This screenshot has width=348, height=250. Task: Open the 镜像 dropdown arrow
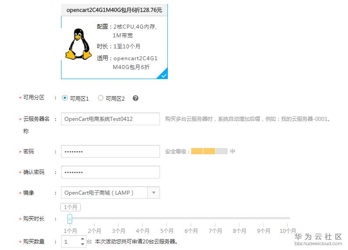pos(154,192)
